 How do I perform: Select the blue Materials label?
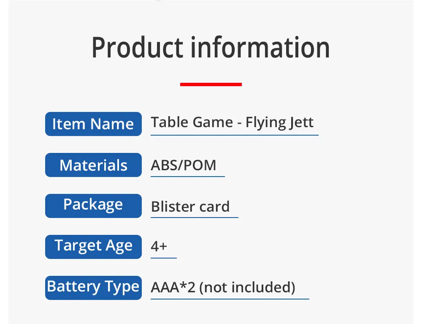click(93, 165)
